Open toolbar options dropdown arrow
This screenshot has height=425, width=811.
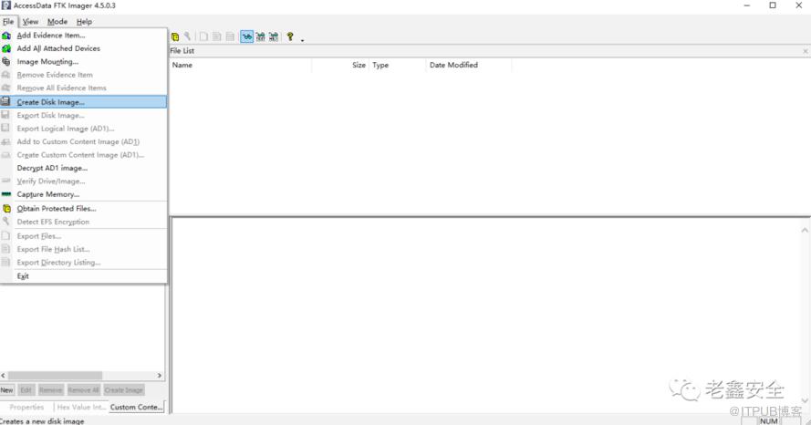pos(302,39)
